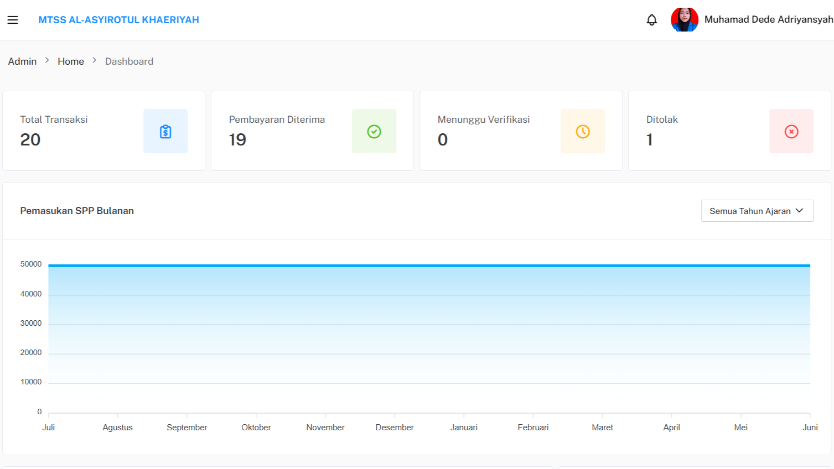Click the Desember label on chart axis
834x469 pixels.
pyautogui.click(x=395, y=428)
